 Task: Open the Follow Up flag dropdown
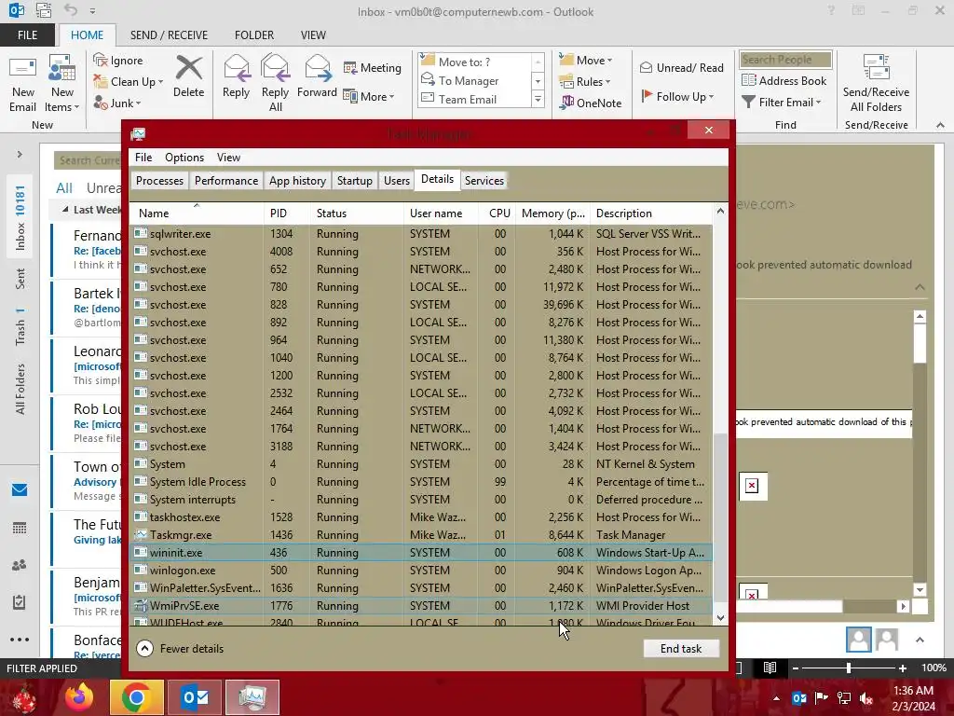(677, 96)
